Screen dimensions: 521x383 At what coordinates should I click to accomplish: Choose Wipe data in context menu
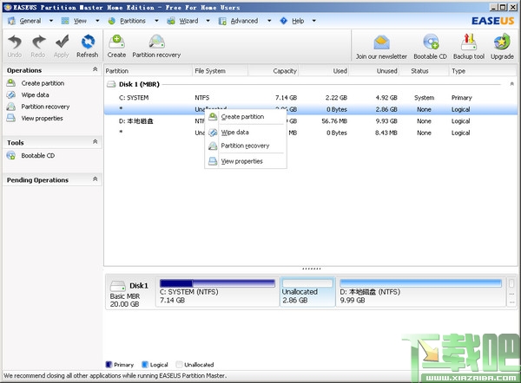pyautogui.click(x=234, y=132)
